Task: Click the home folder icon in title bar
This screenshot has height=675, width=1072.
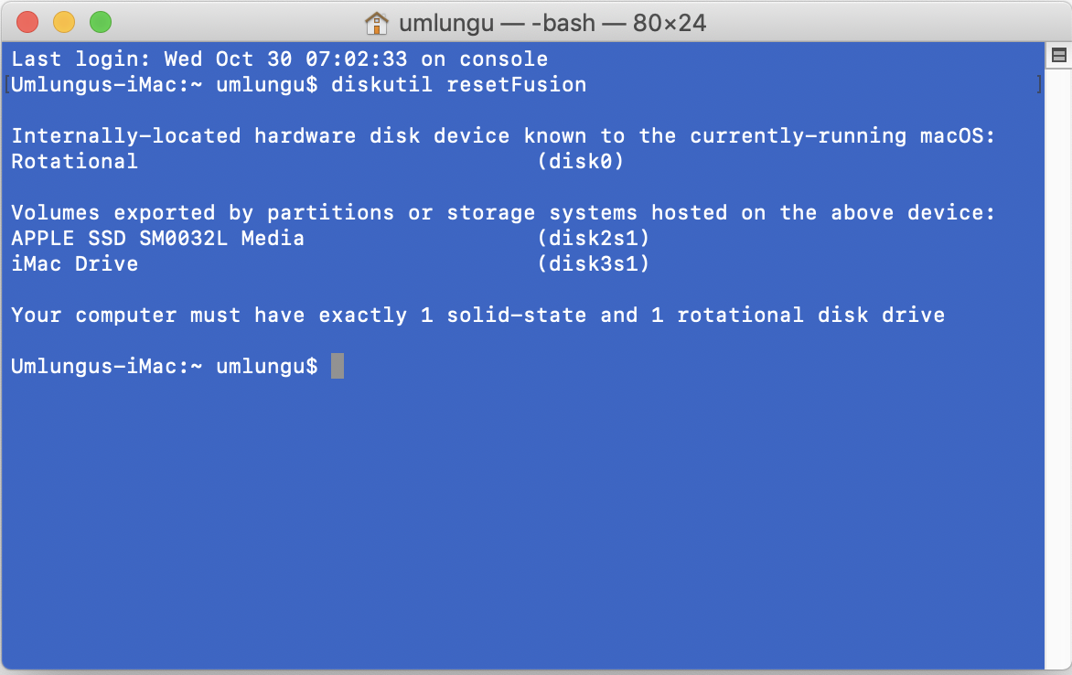Action: (377, 23)
